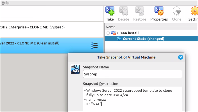Viewport: 198px width, 112px height.
Task: Click the 'Windows Server 2022 sysprepped template' line
Action: tap(128, 90)
